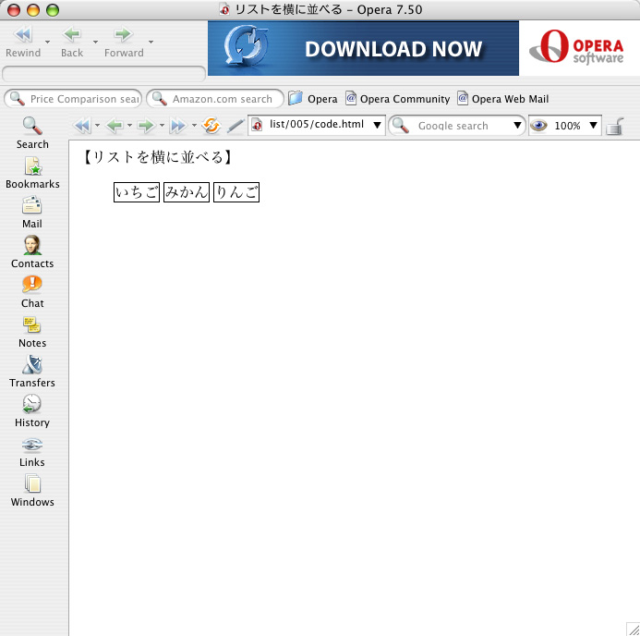The image size is (640, 636).
Task: Click the padlock security icon
Action: coord(615,126)
